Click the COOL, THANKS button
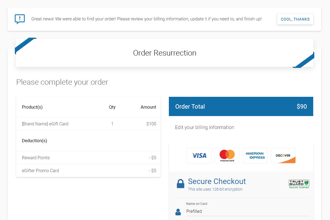 (295, 19)
